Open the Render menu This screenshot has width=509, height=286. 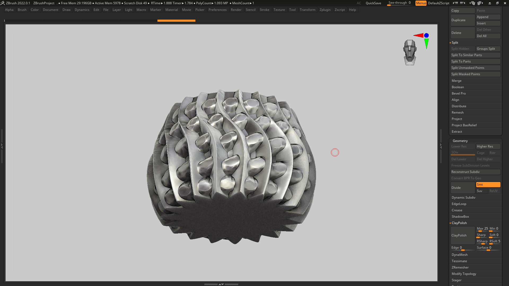(236, 10)
